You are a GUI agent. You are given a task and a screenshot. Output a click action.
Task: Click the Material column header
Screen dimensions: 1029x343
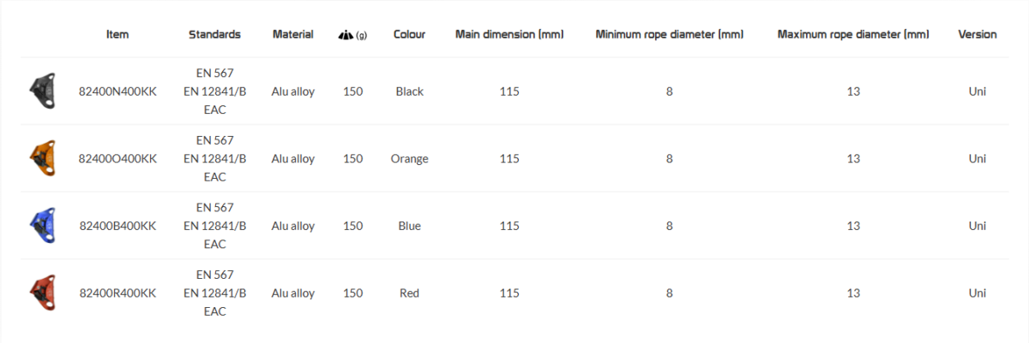pyautogui.click(x=292, y=35)
